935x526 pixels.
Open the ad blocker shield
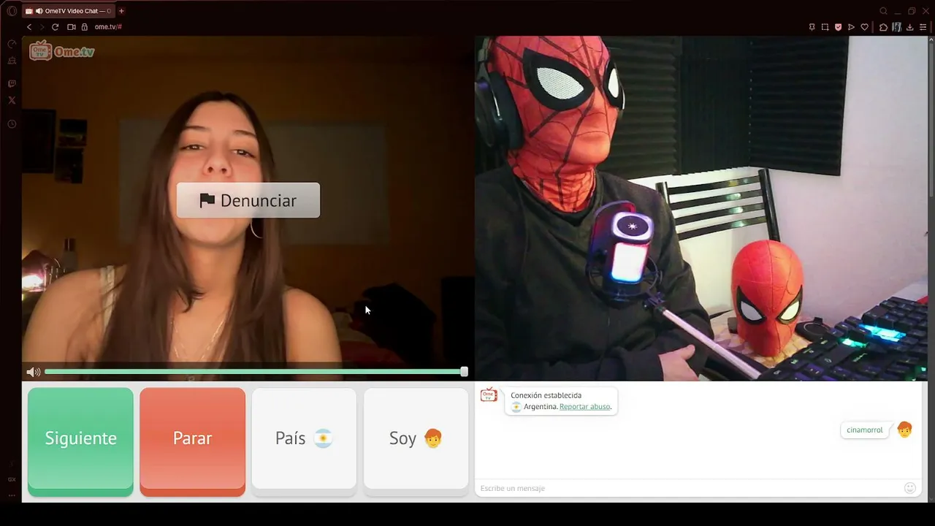tap(838, 27)
